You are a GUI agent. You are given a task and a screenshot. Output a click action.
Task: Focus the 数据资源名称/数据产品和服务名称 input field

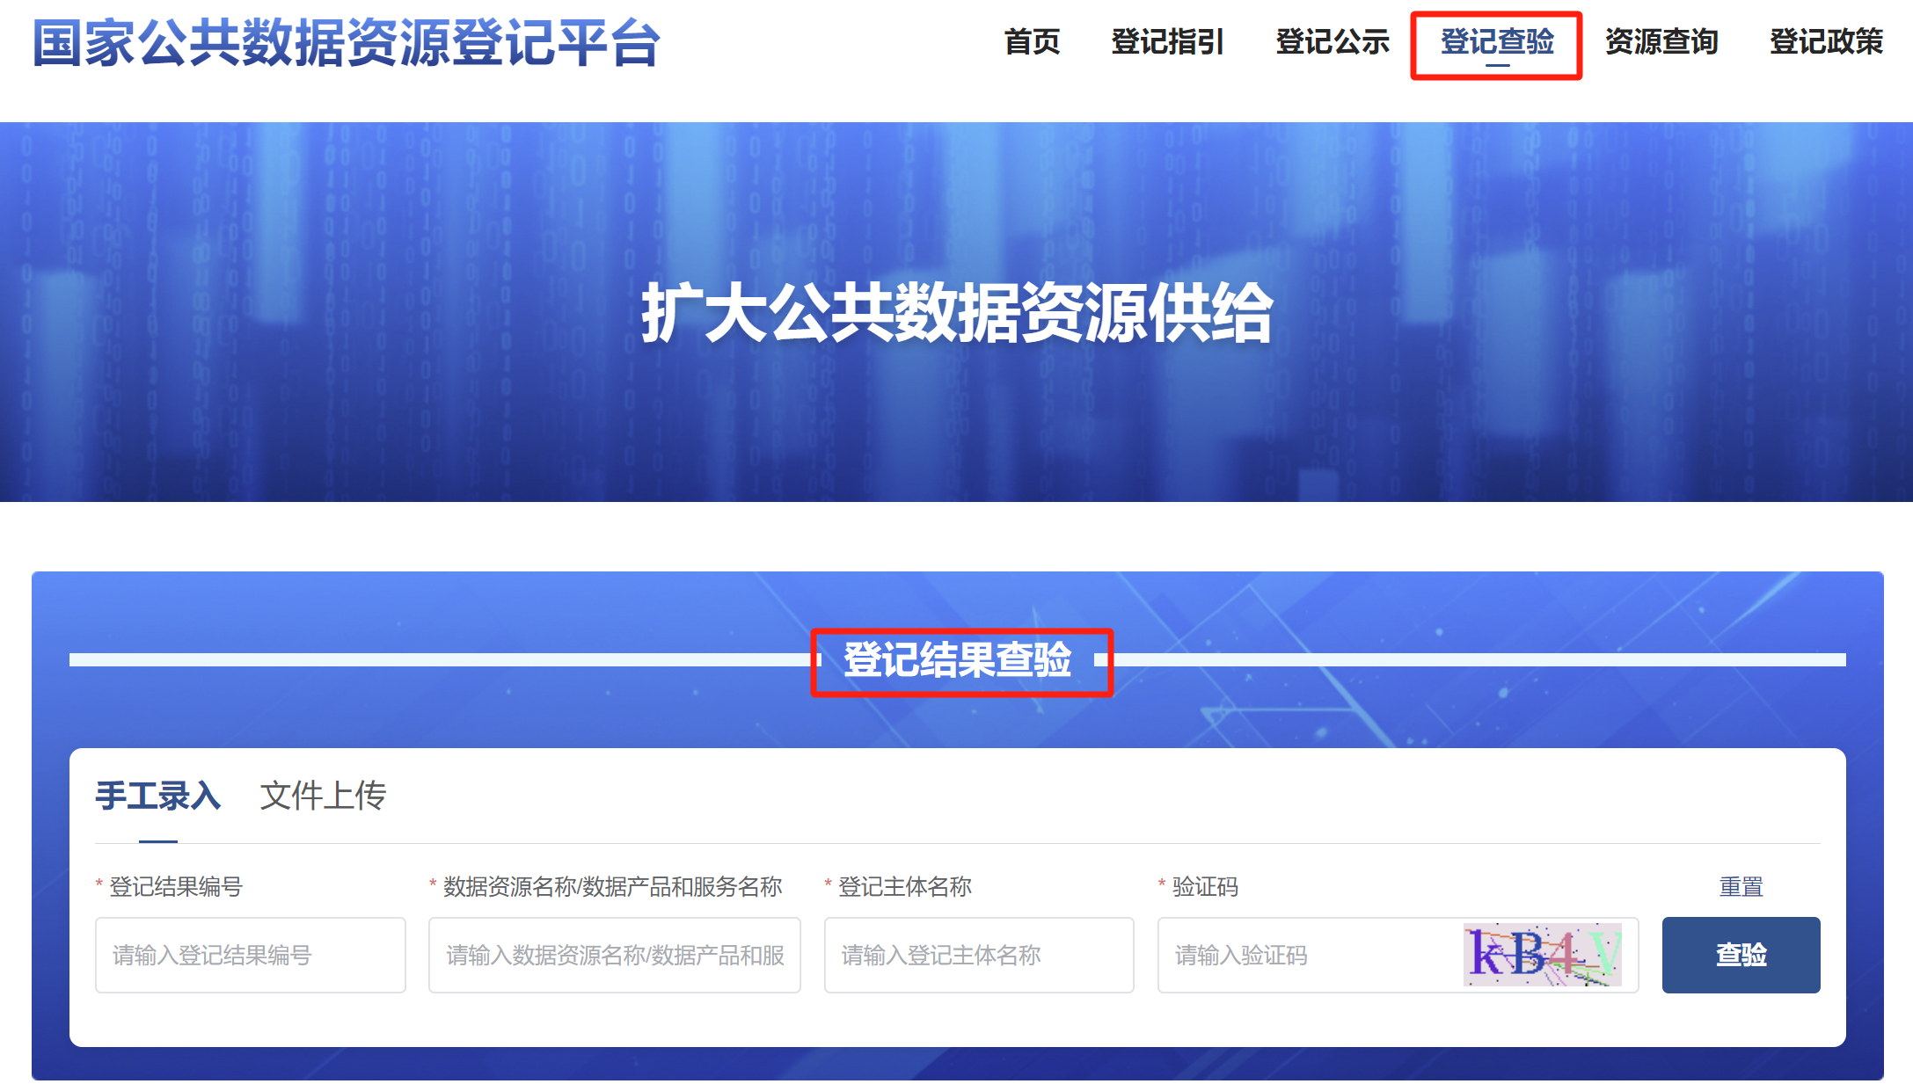[614, 955]
